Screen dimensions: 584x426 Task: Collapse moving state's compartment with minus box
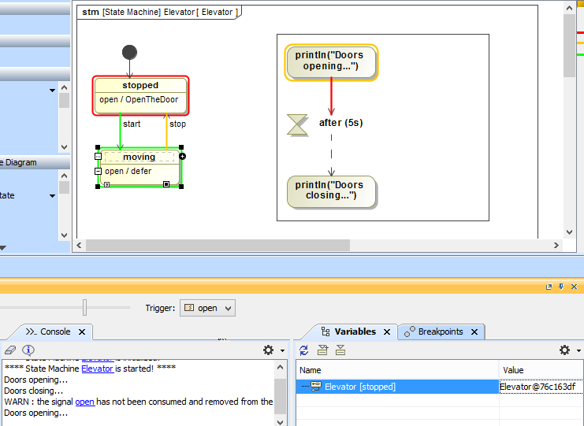[98, 171]
